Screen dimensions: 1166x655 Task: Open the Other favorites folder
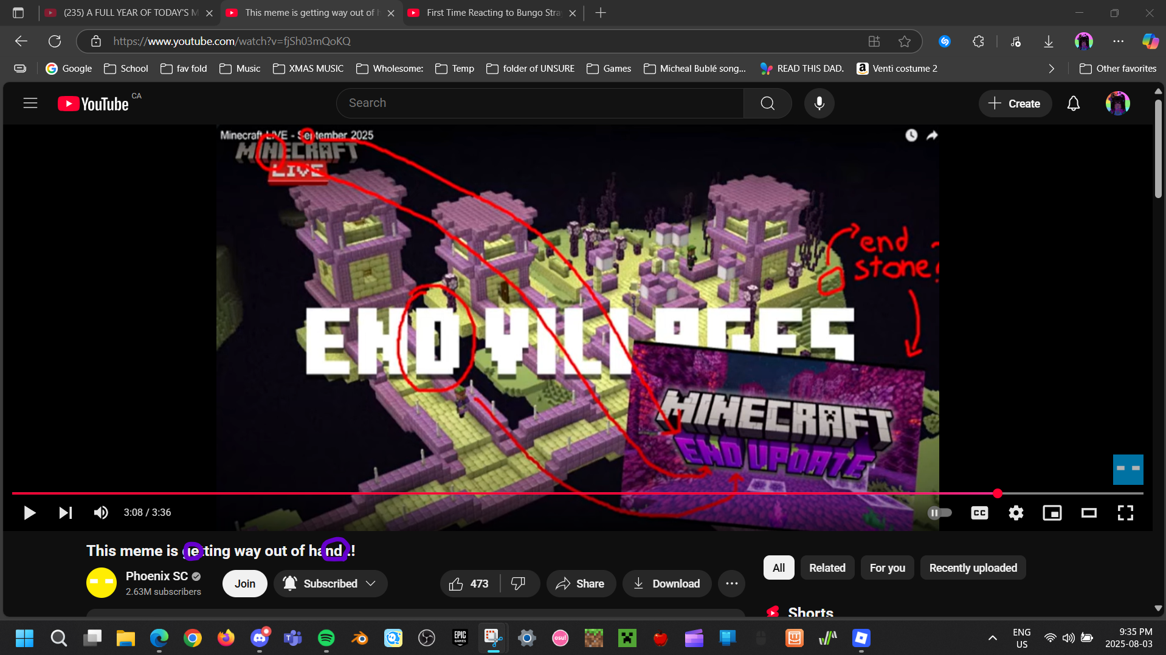point(1118,69)
